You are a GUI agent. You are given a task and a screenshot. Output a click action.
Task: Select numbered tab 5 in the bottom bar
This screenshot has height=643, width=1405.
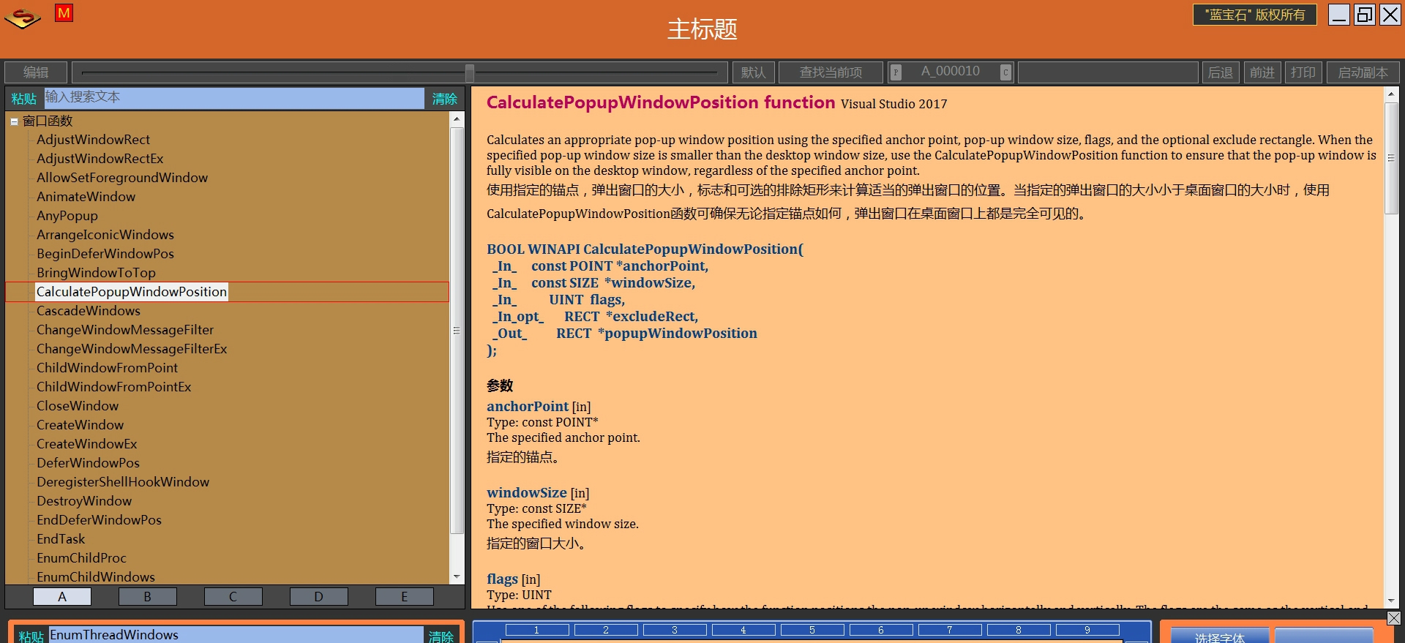tap(812, 630)
